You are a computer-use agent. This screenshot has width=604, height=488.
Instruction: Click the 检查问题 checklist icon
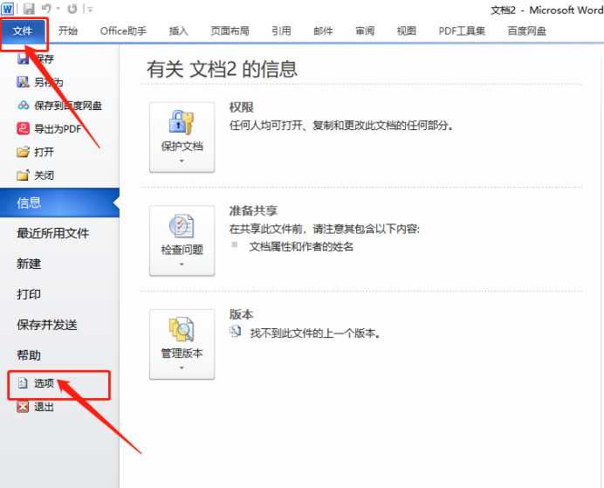tap(182, 226)
